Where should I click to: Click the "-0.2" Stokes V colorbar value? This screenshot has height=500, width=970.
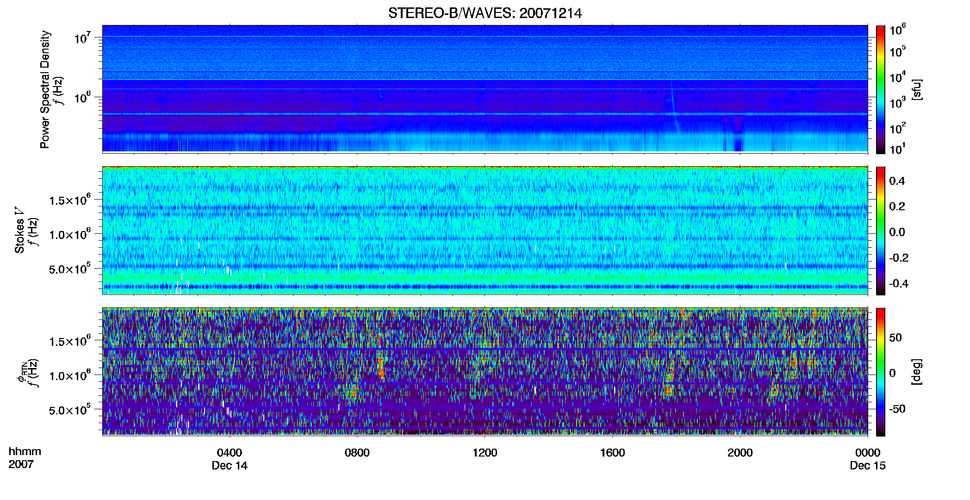pyautogui.click(x=899, y=258)
